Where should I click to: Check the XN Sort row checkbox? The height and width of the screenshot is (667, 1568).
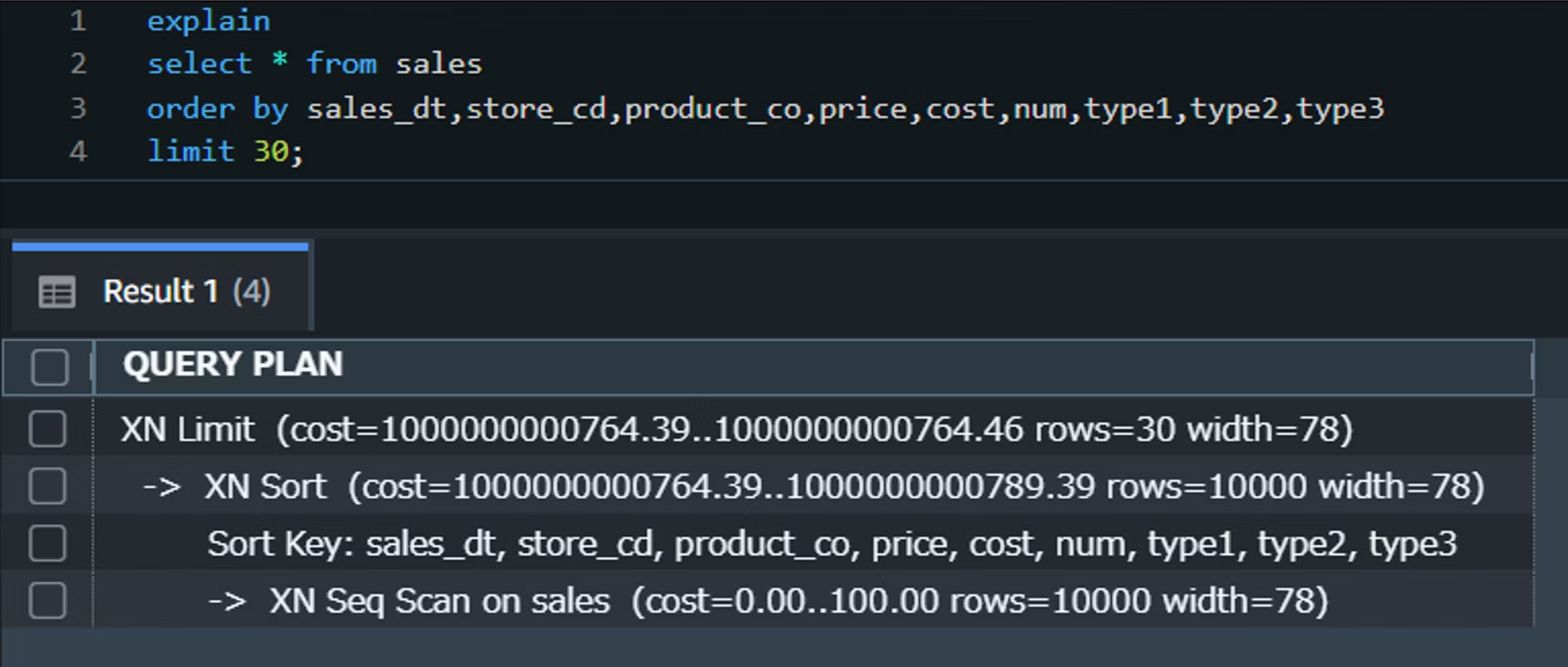(x=47, y=486)
